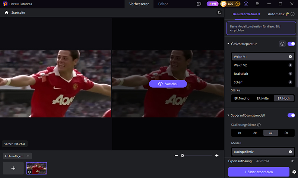Select Weich V1 model option

pos(263,57)
